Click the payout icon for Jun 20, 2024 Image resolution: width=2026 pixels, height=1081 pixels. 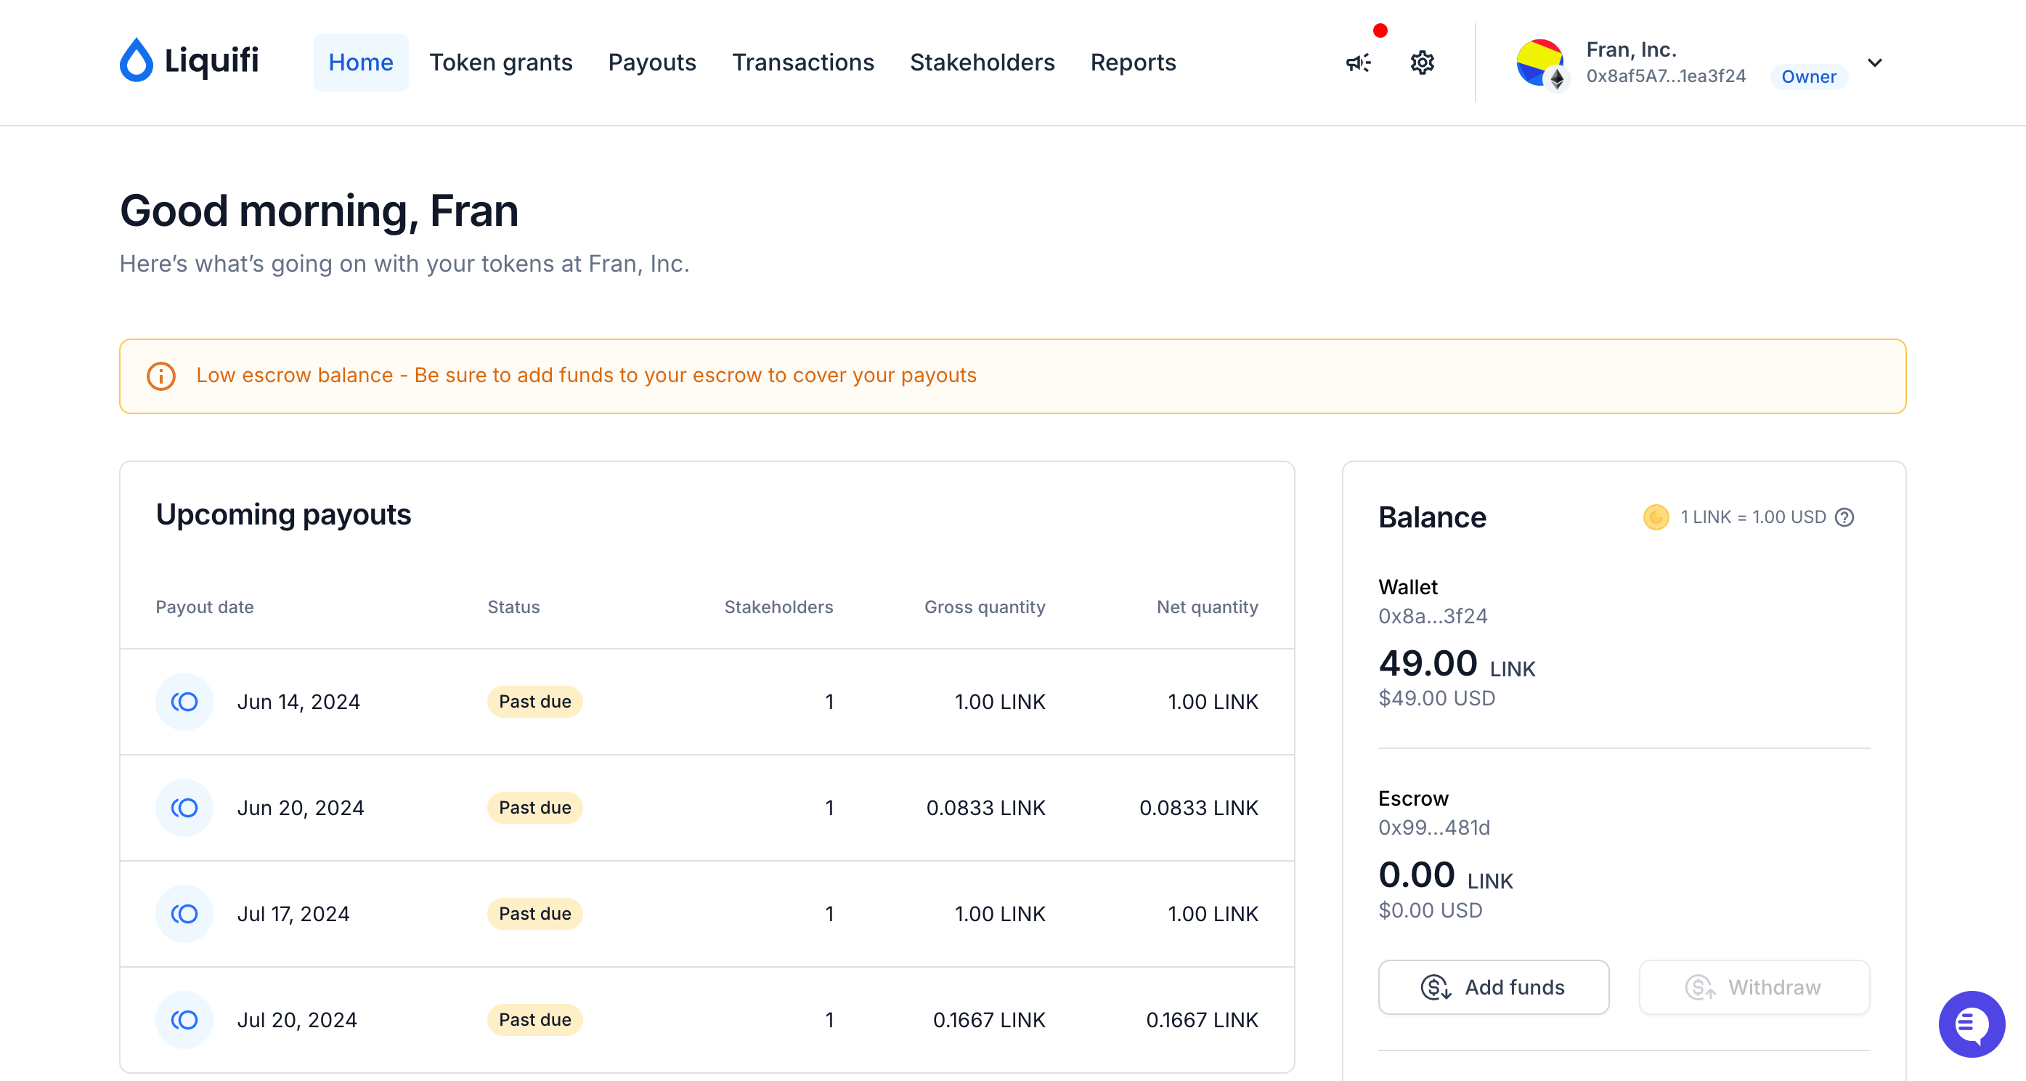tap(184, 807)
